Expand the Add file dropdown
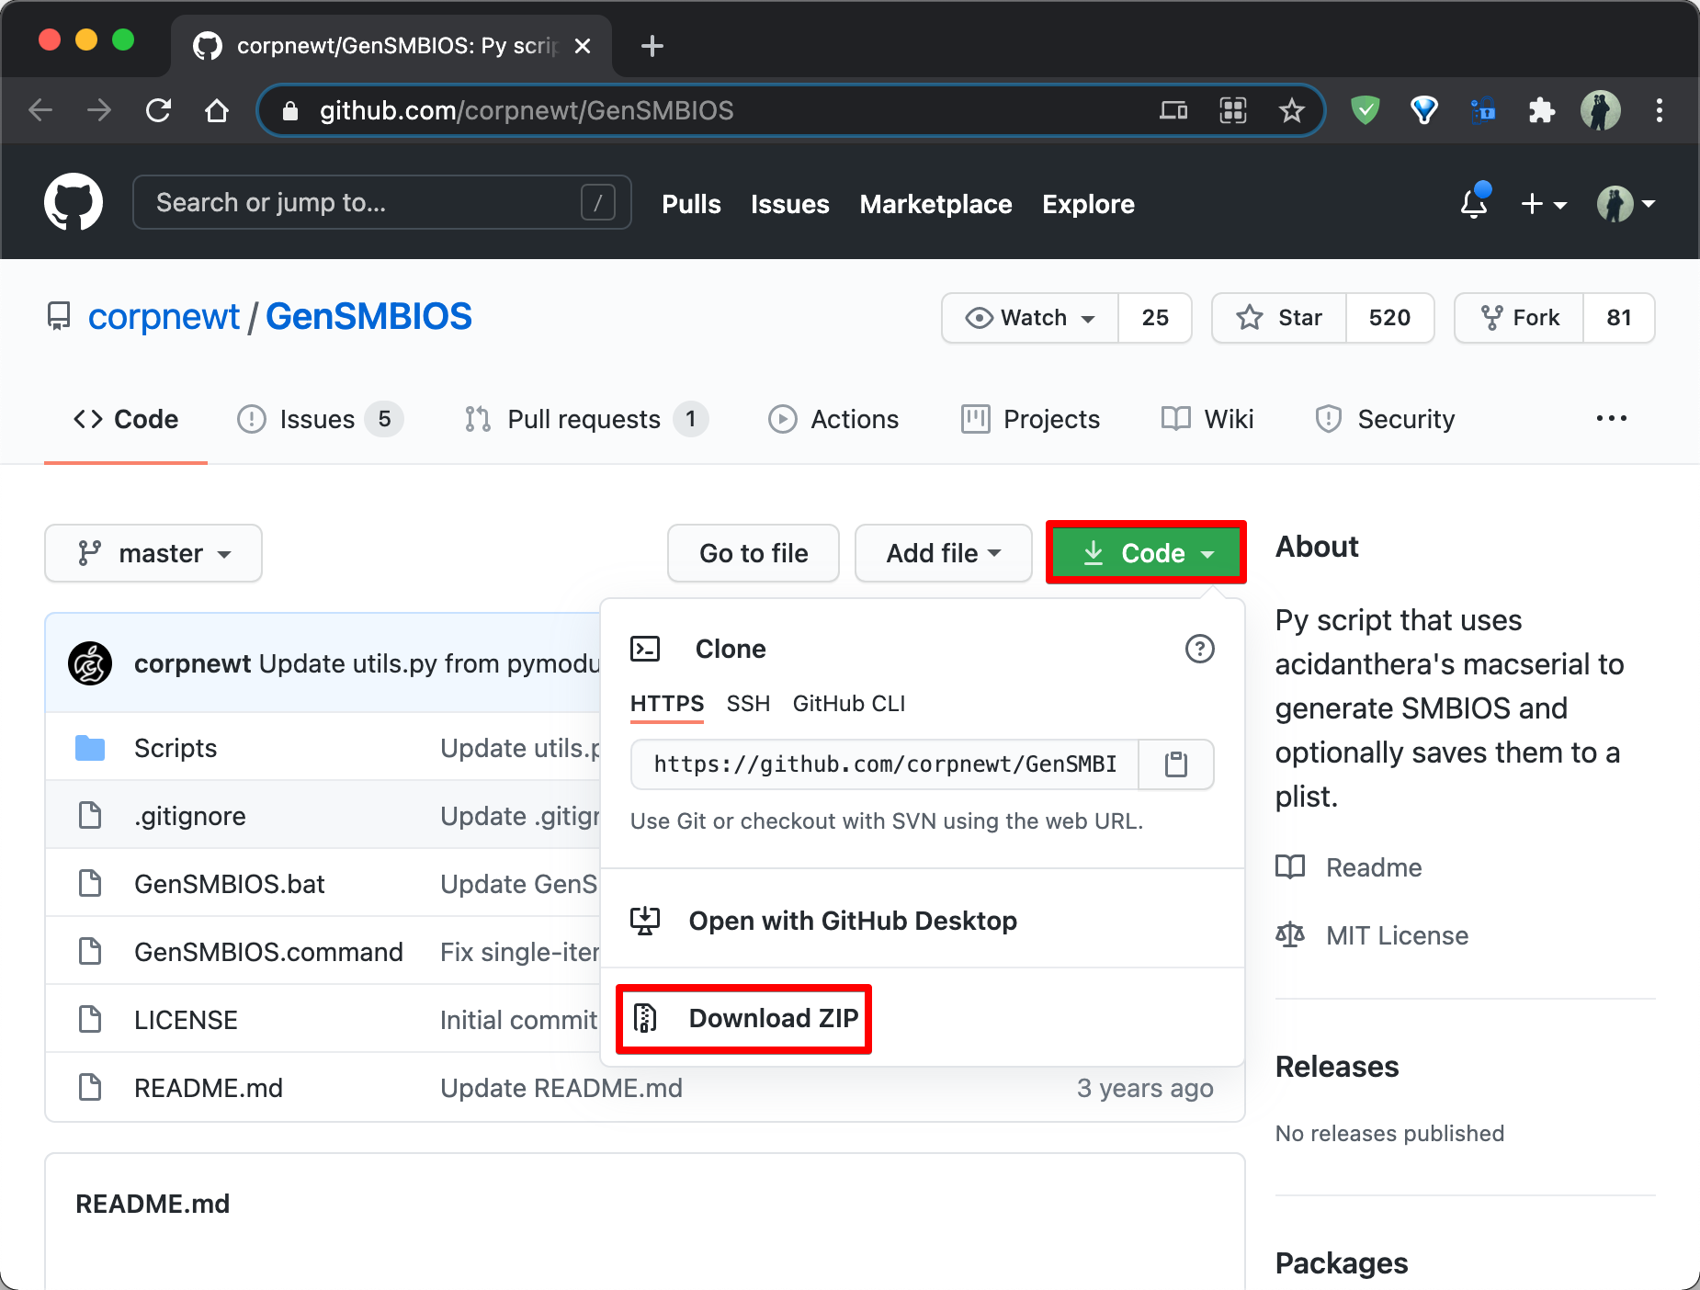This screenshot has width=1700, height=1290. (x=944, y=553)
